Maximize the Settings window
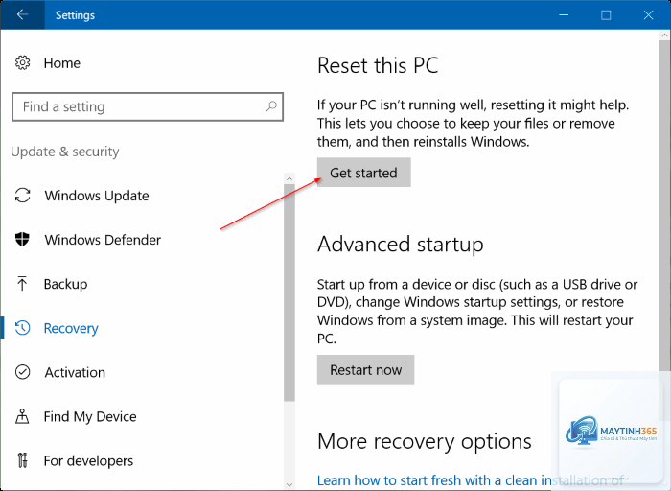 pos(606,15)
